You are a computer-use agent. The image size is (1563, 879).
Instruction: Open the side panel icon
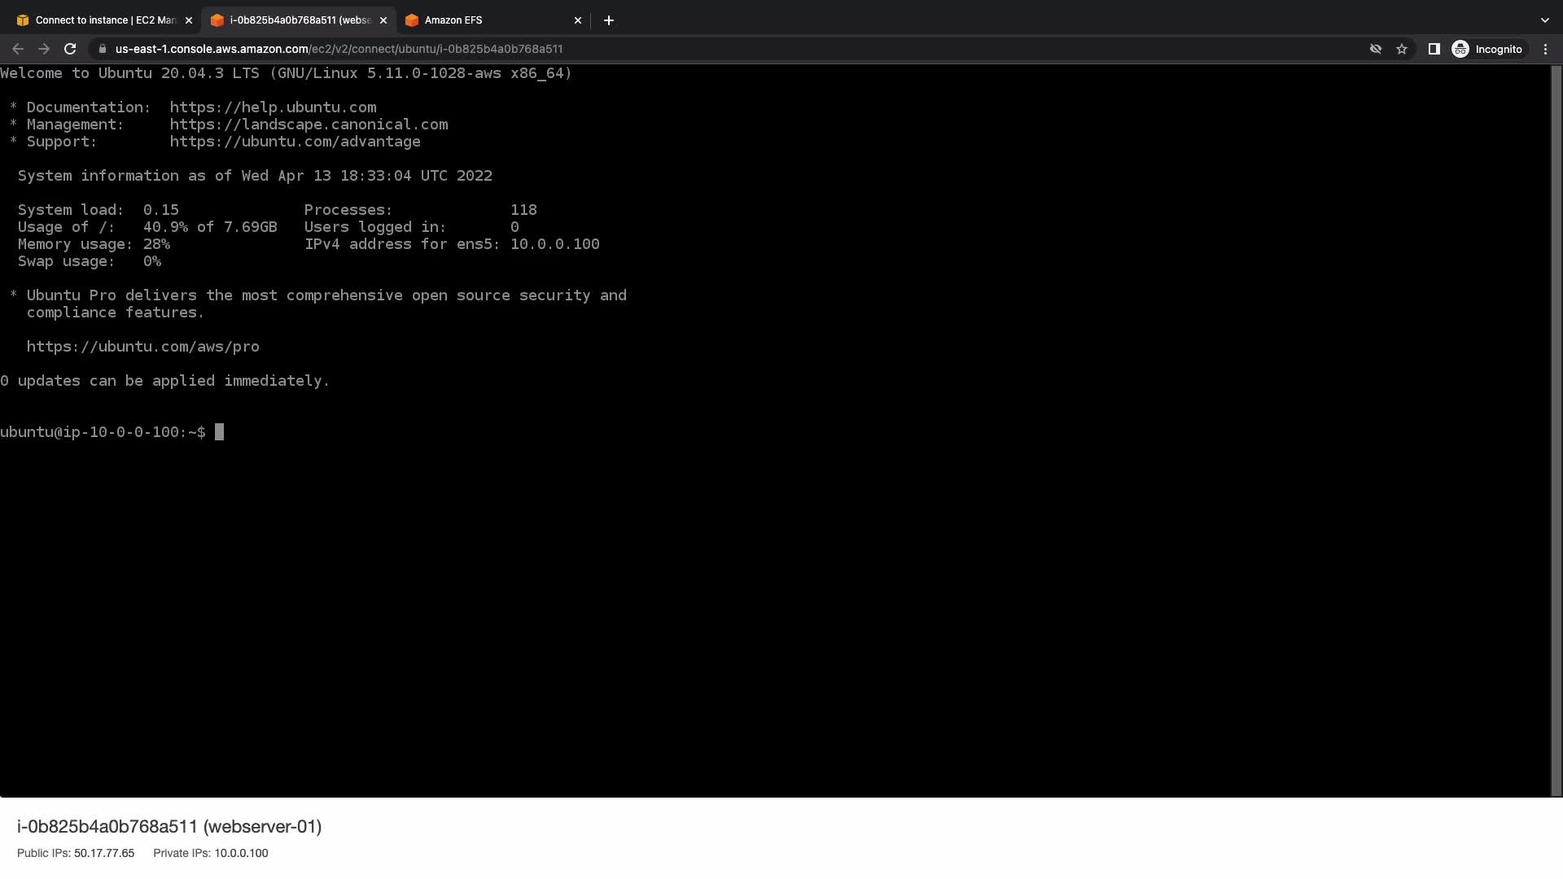point(1434,49)
